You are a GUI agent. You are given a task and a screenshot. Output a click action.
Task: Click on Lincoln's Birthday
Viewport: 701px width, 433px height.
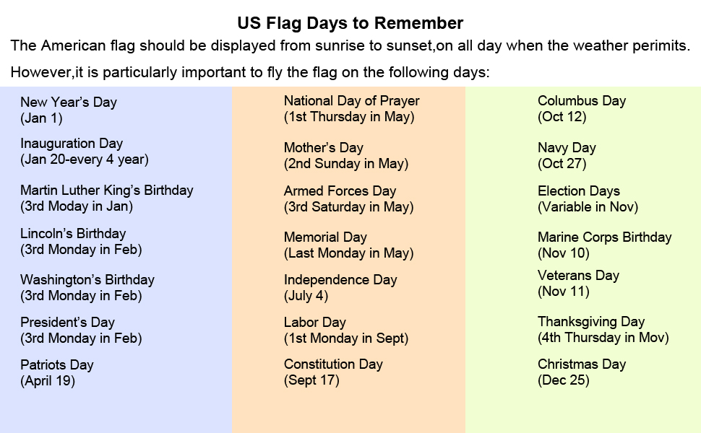(x=73, y=234)
